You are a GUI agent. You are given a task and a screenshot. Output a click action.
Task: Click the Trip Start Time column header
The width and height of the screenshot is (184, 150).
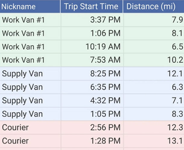coord(91,7)
